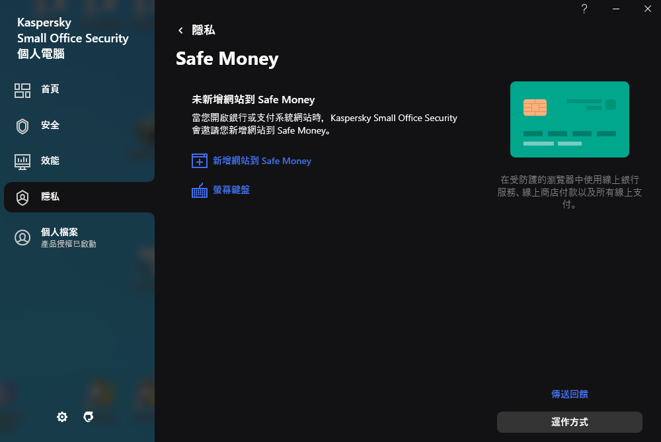Image resolution: width=661 pixels, height=442 pixels.
Task: Click 新增網站到 Safe Money link
Action: click(262, 161)
